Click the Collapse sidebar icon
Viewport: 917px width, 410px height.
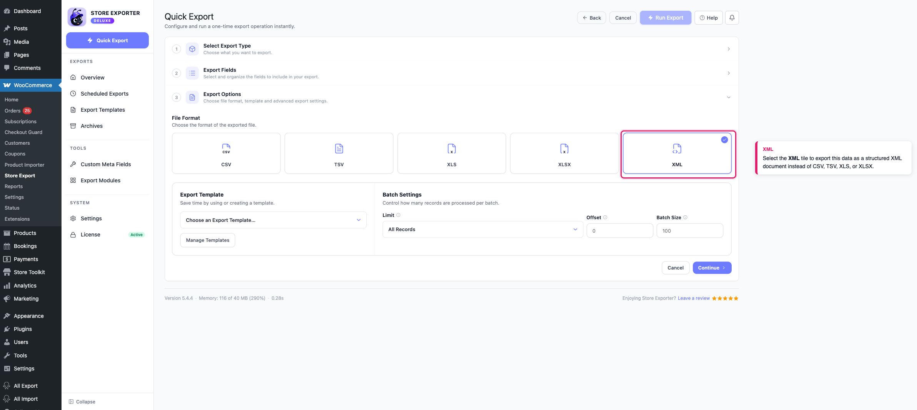tap(71, 402)
